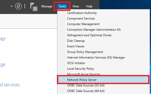Open Event Viewer
Screen dimensions: 151x94
pyautogui.click(x=76, y=46)
